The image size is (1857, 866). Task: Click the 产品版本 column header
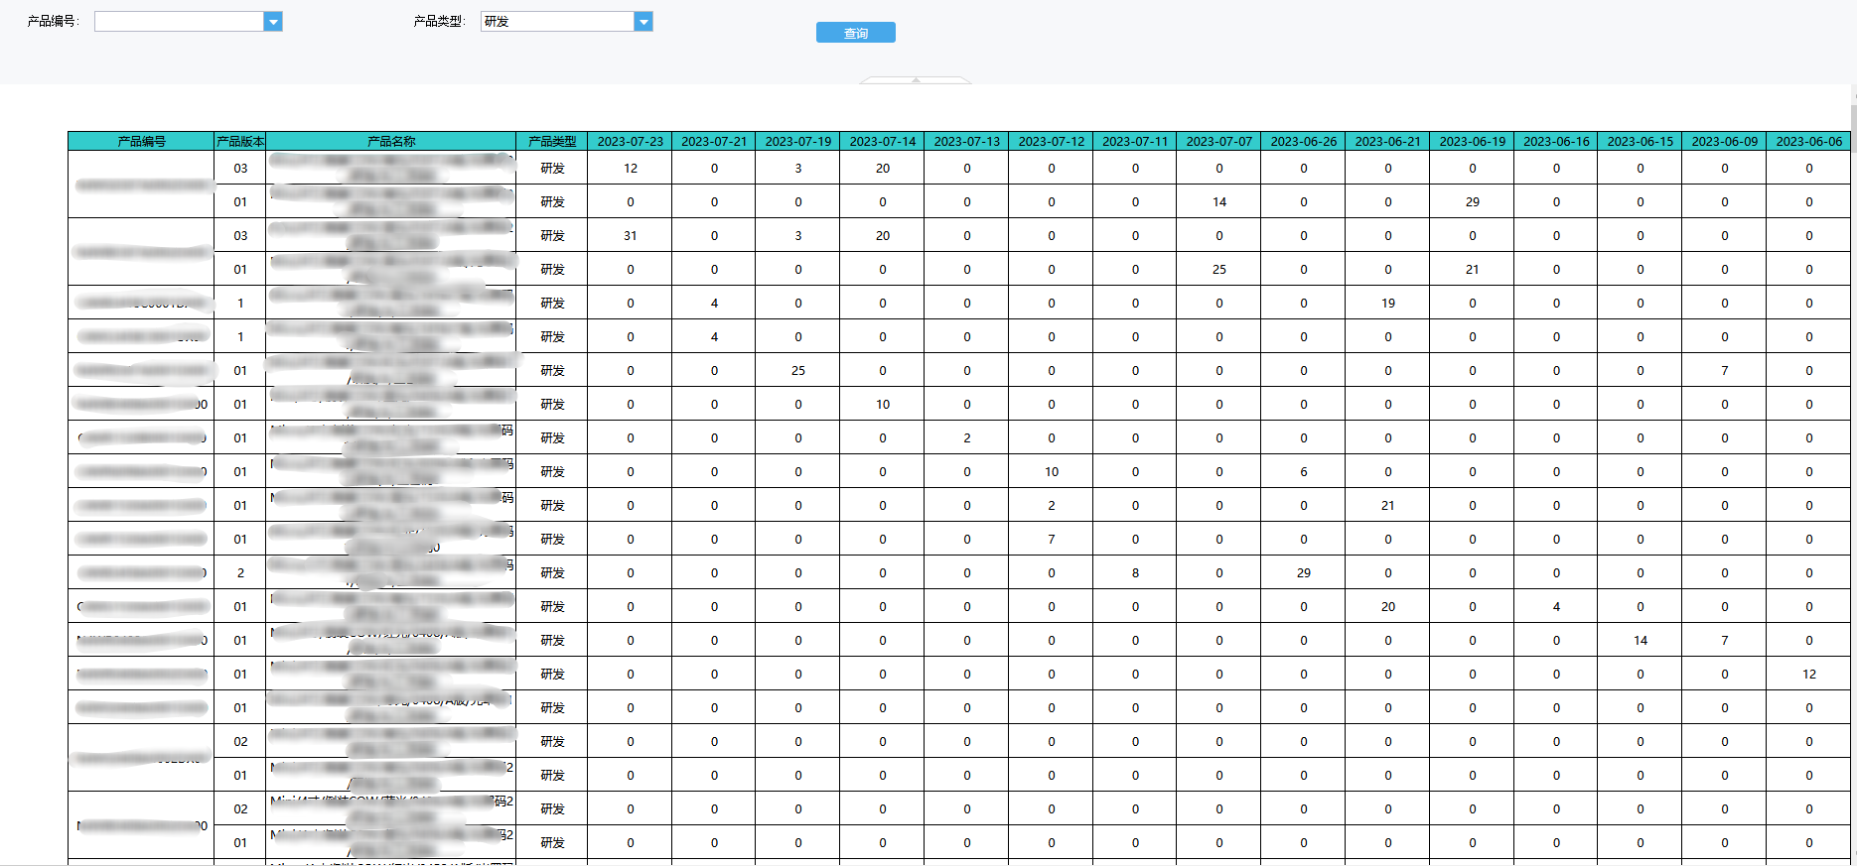point(240,141)
